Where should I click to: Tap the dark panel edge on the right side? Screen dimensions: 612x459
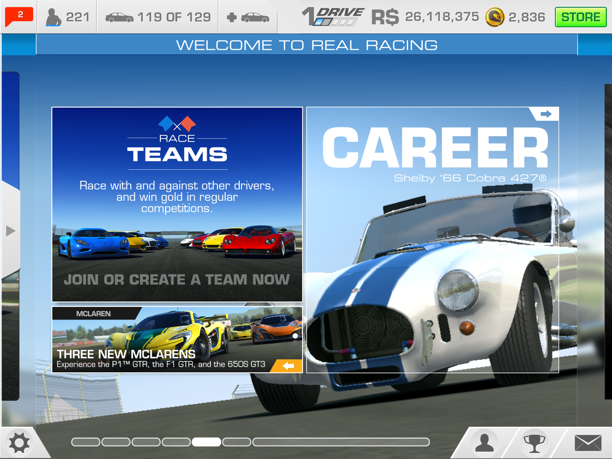(608, 241)
